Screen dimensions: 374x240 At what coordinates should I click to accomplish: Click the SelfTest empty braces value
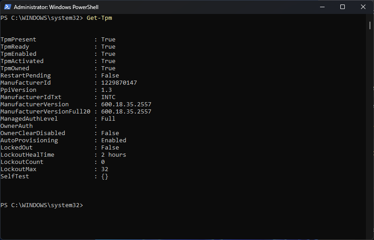point(105,177)
